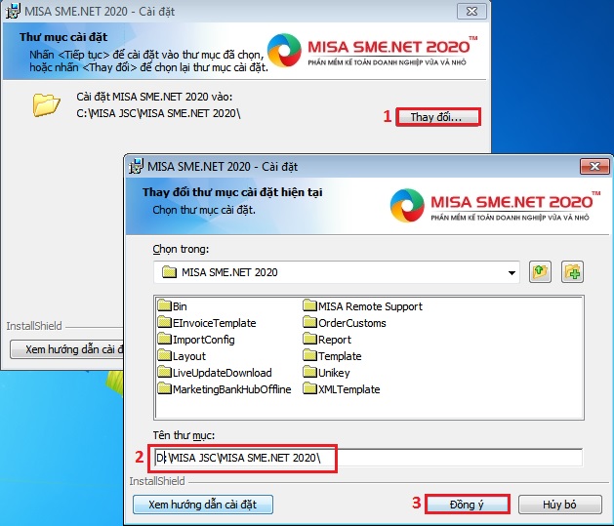
Task: Click the up-one-level folder icon
Action: [540, 272]
